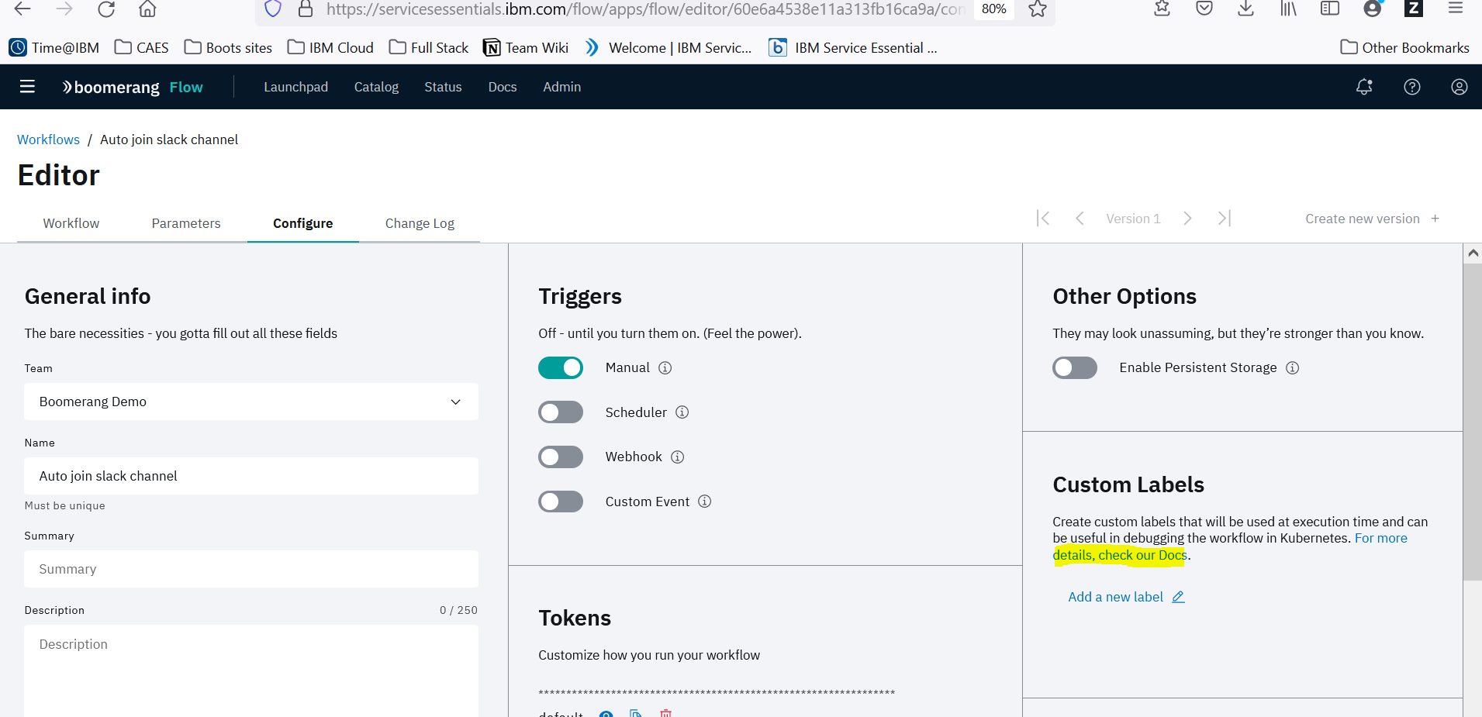Click the vertical scrollbar thumb
Viewport: 1482px width, 717px height.
[x=1472, y=422]
